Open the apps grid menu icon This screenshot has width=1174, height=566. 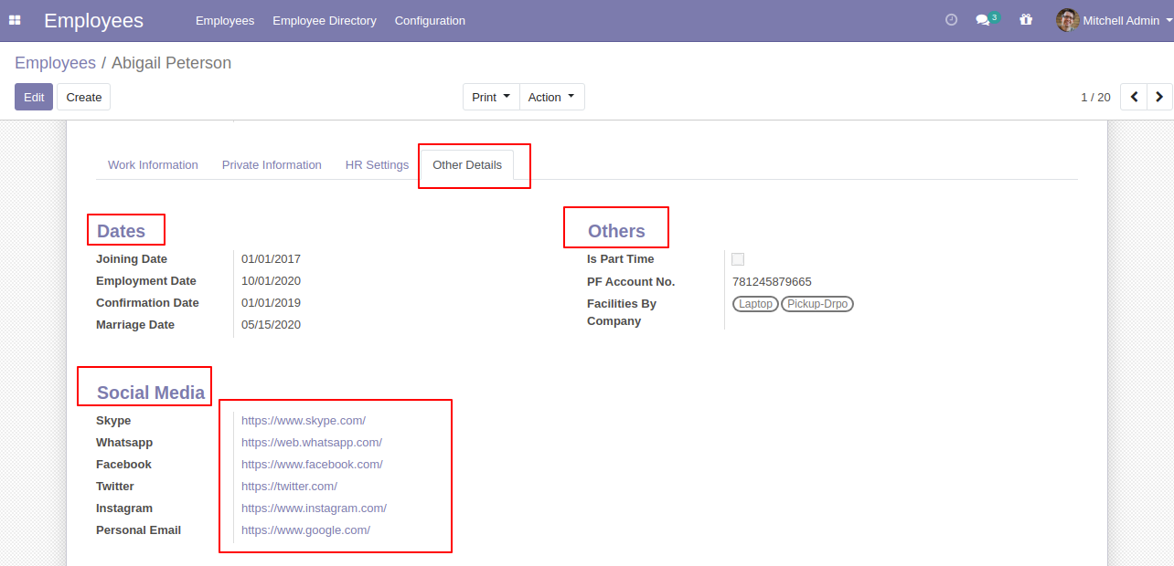[15, 20]
